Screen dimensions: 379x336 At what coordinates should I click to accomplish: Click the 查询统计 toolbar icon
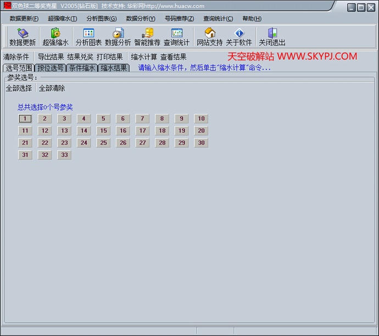tap(176, 37)
